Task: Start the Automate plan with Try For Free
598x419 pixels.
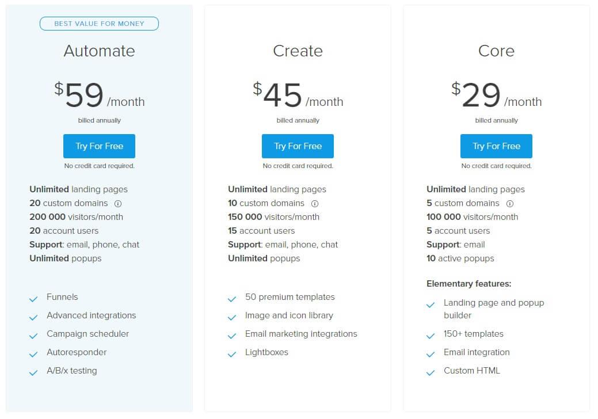Action: [x=99, y=146]
